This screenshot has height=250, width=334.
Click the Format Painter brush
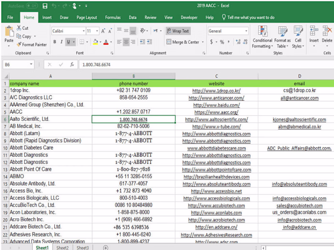pyautogui.click(x=19, y=44)
